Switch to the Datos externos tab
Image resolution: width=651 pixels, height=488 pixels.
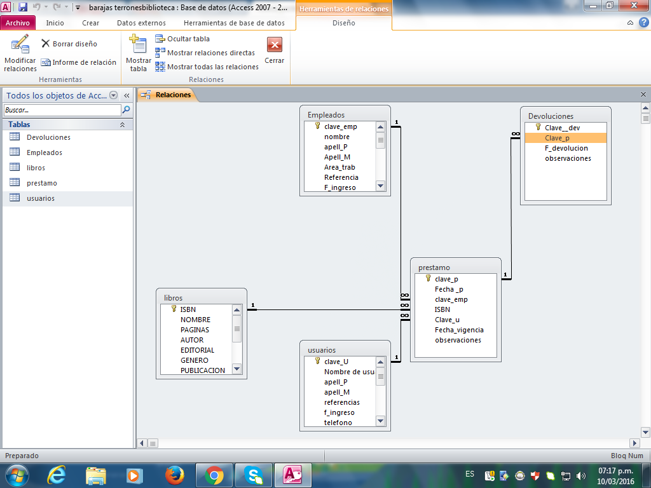pyautogui.click(x=141, y=23)
